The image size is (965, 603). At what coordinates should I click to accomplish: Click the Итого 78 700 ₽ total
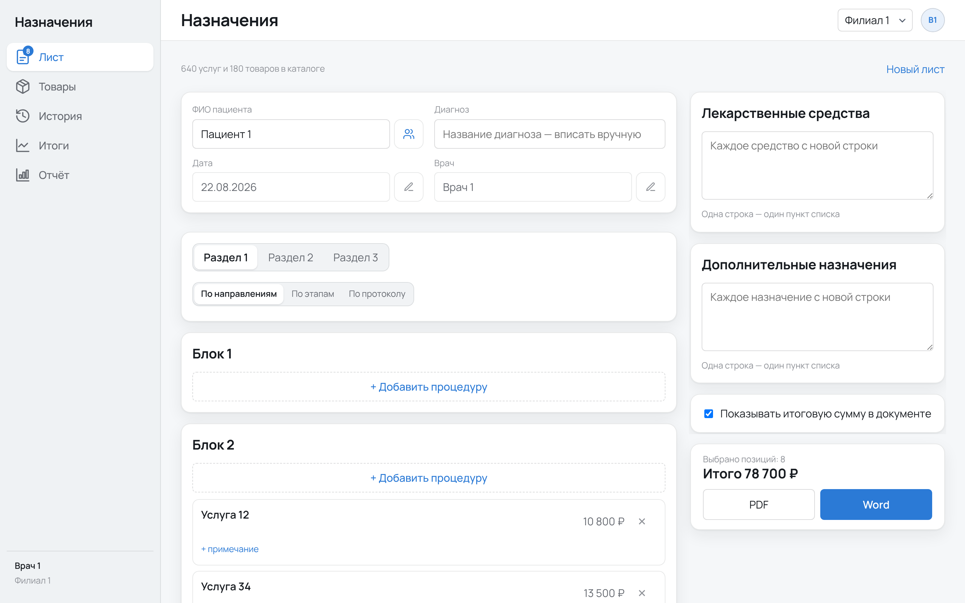click(750, 473)
